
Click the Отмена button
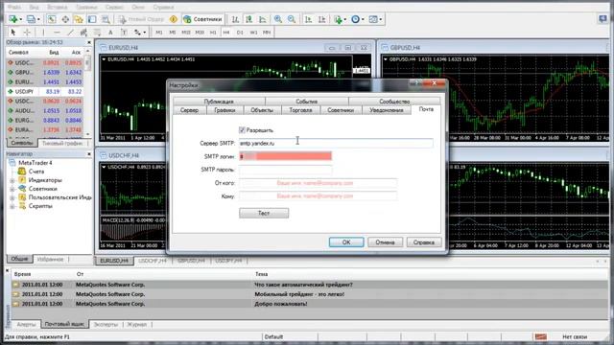tap(385, 242)
